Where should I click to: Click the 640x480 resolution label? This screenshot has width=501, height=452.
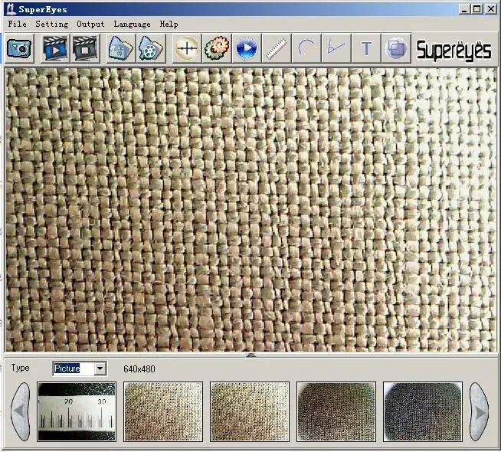pos(139,369)
